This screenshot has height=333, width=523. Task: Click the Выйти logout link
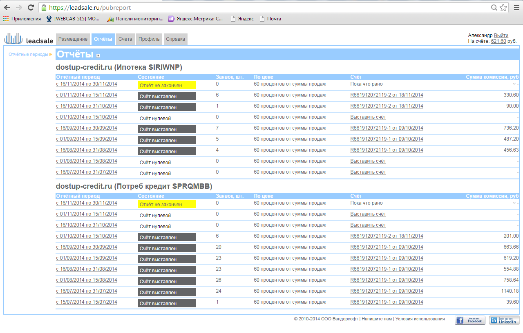(x=501, y=35)
